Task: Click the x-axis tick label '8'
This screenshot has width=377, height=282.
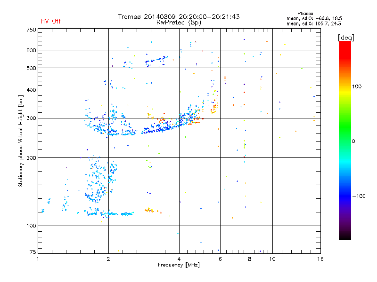Action: [250, 259]
